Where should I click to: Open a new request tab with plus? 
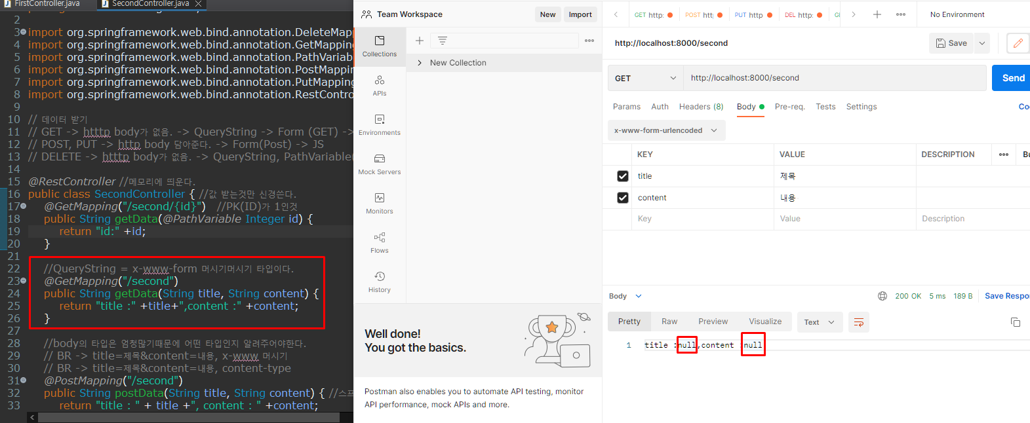(x=877, y=14)
